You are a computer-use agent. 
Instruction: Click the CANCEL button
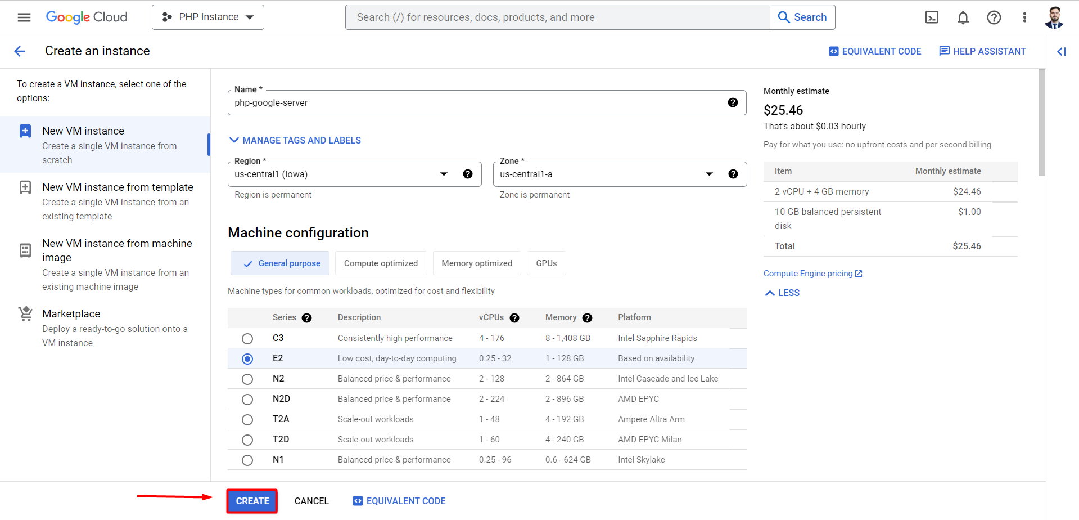click(x=311, y=501)
